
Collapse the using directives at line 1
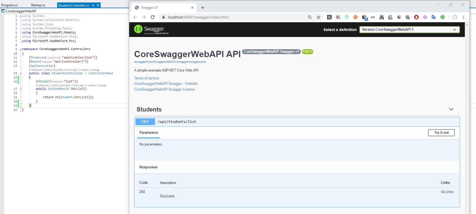pos(21,16)
